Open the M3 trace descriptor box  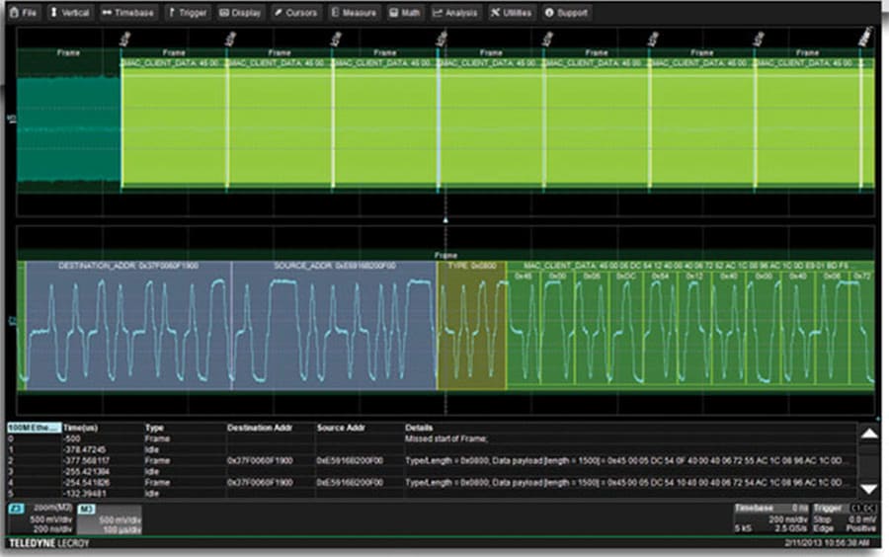110,519
